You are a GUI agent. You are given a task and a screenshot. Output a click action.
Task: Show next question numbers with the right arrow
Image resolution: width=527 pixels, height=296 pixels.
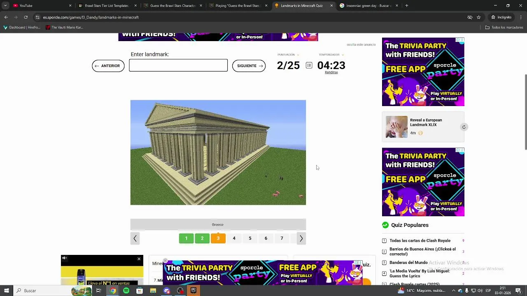[x=301, y=238]
